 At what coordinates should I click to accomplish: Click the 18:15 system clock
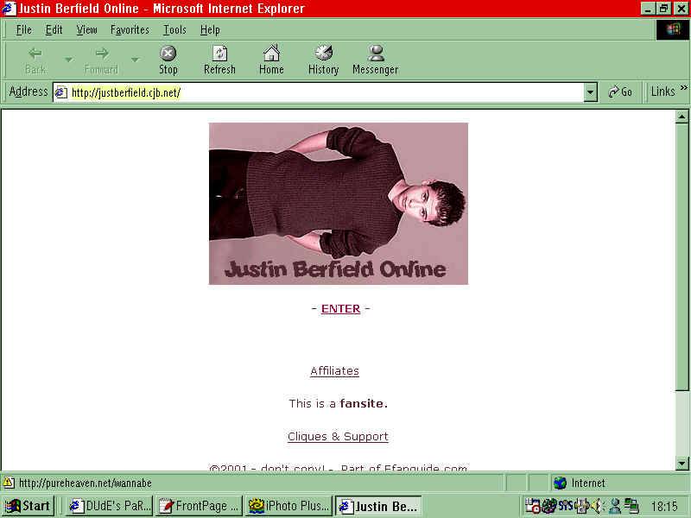665,506
